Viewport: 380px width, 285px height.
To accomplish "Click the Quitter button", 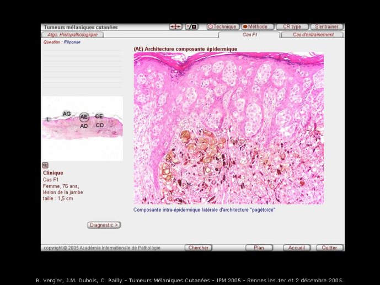I will tap(329, 248).
